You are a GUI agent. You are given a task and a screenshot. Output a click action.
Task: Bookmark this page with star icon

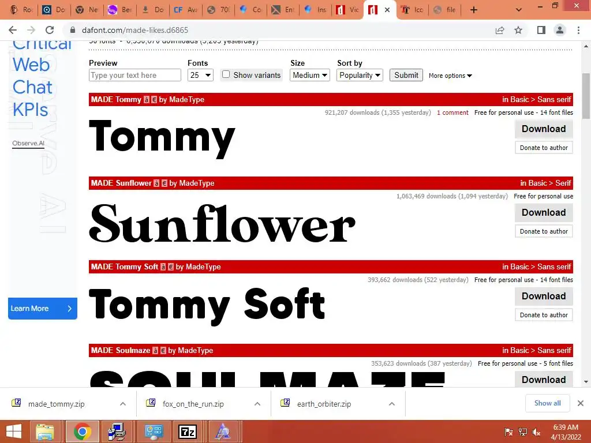[x=518, y=30]
